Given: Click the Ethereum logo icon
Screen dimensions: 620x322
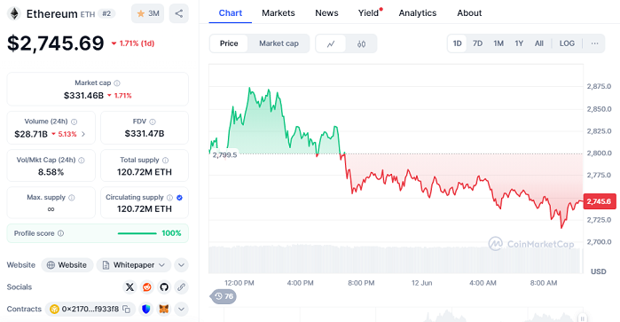Looking at the screenshot, I should (x=14, y=14).
